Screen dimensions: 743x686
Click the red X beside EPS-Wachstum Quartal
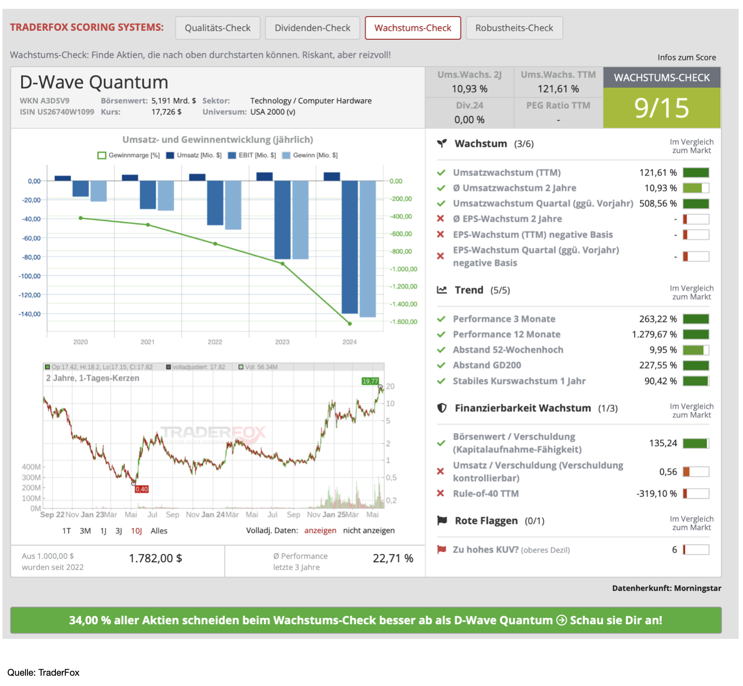point(441,256)
